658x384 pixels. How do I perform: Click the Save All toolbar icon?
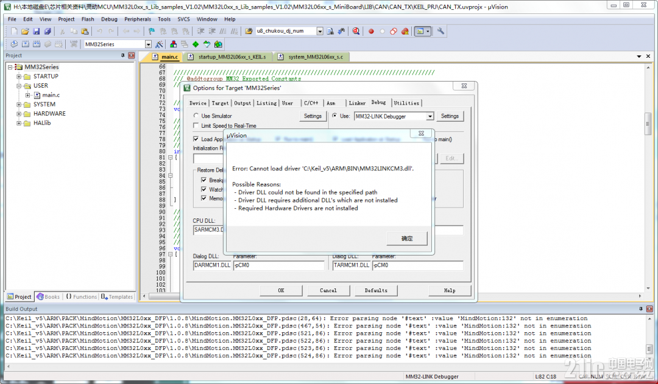tap(48, 31)
